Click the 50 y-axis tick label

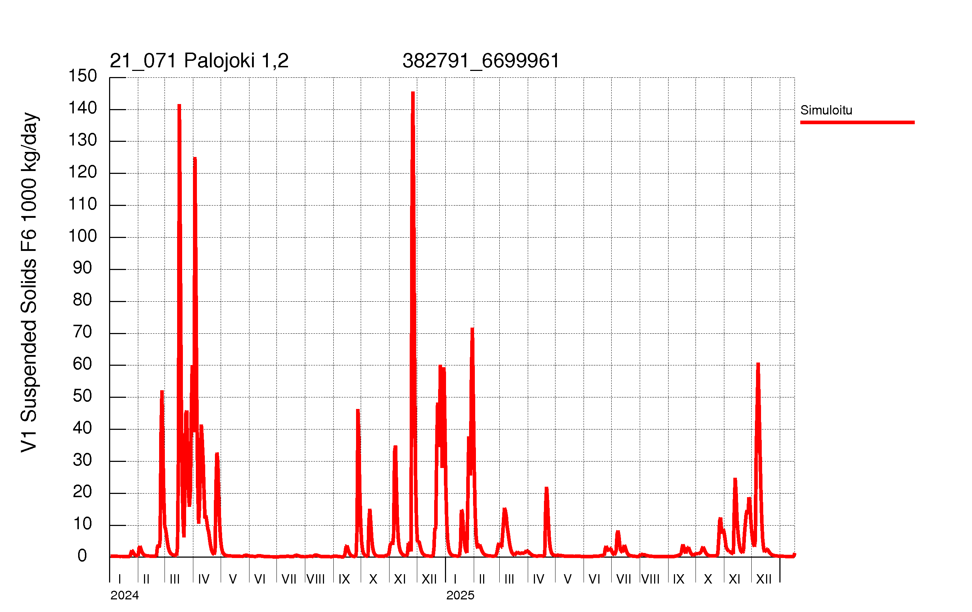tap(82, 396)
